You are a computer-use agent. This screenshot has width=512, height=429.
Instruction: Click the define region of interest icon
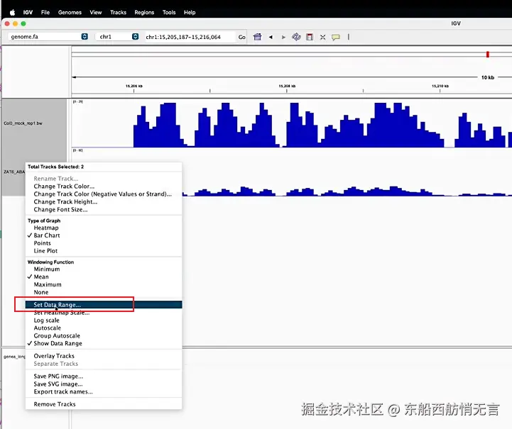click(x=309, y=37)
